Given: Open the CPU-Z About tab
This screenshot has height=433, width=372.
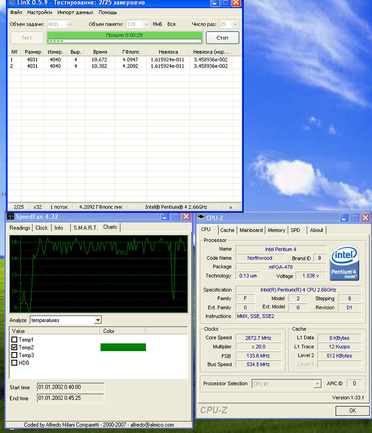Looking at the screenshot, I should click(317, 230).
